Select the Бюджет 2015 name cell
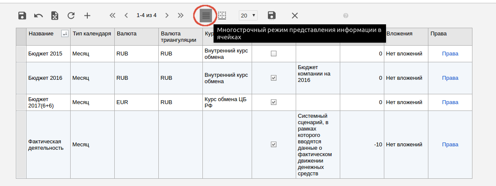 [48, 54]
